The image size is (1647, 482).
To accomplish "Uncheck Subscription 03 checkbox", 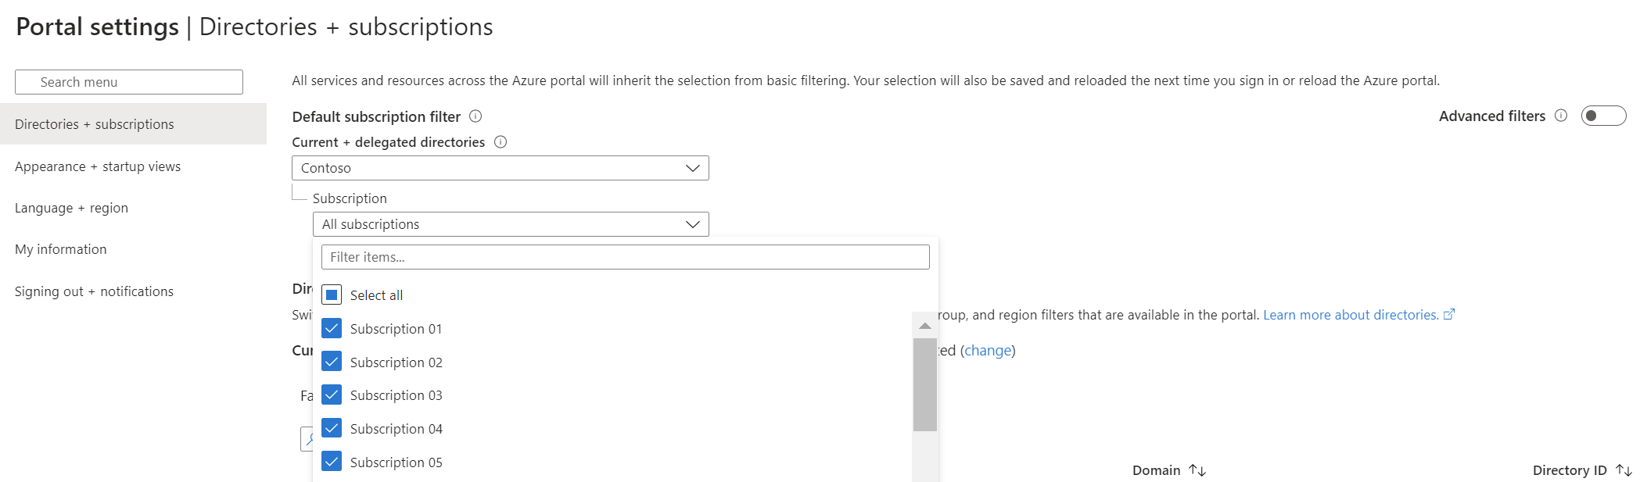I will (332, 395).
